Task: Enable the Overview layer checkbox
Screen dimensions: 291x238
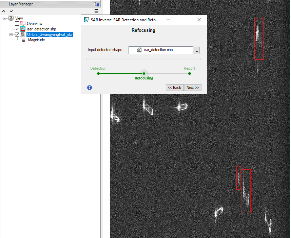Action: pos(17,24)
